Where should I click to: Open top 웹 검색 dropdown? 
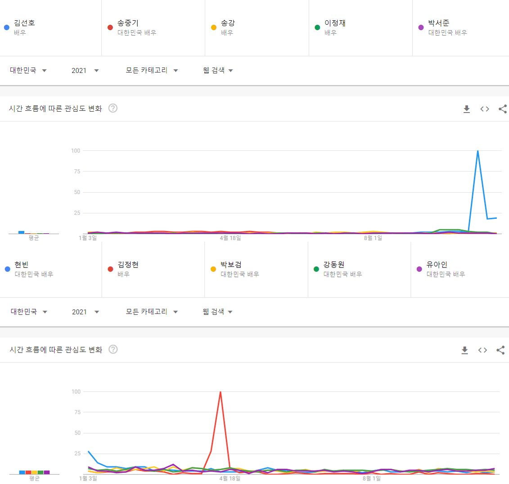[x=218, y=71]
